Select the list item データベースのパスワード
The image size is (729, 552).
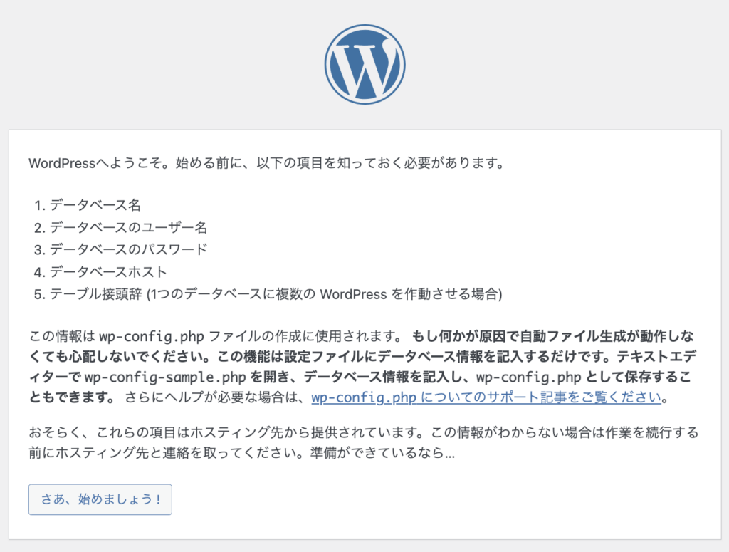[x=128, y=250]
